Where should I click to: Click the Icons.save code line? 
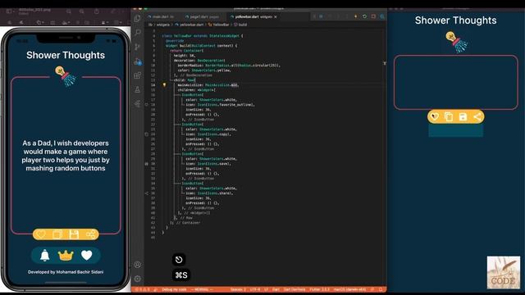click(x=208, y=164)
